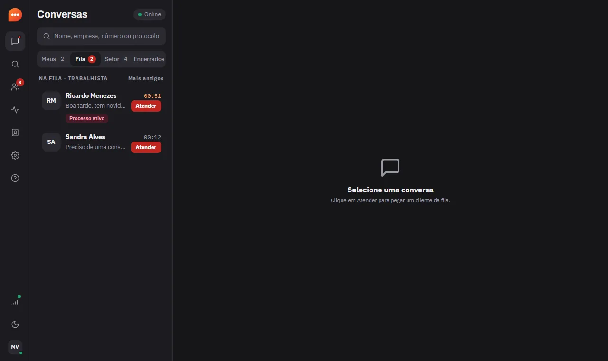Click the message preview "Preciso de uma cons..."

point(95,147)
